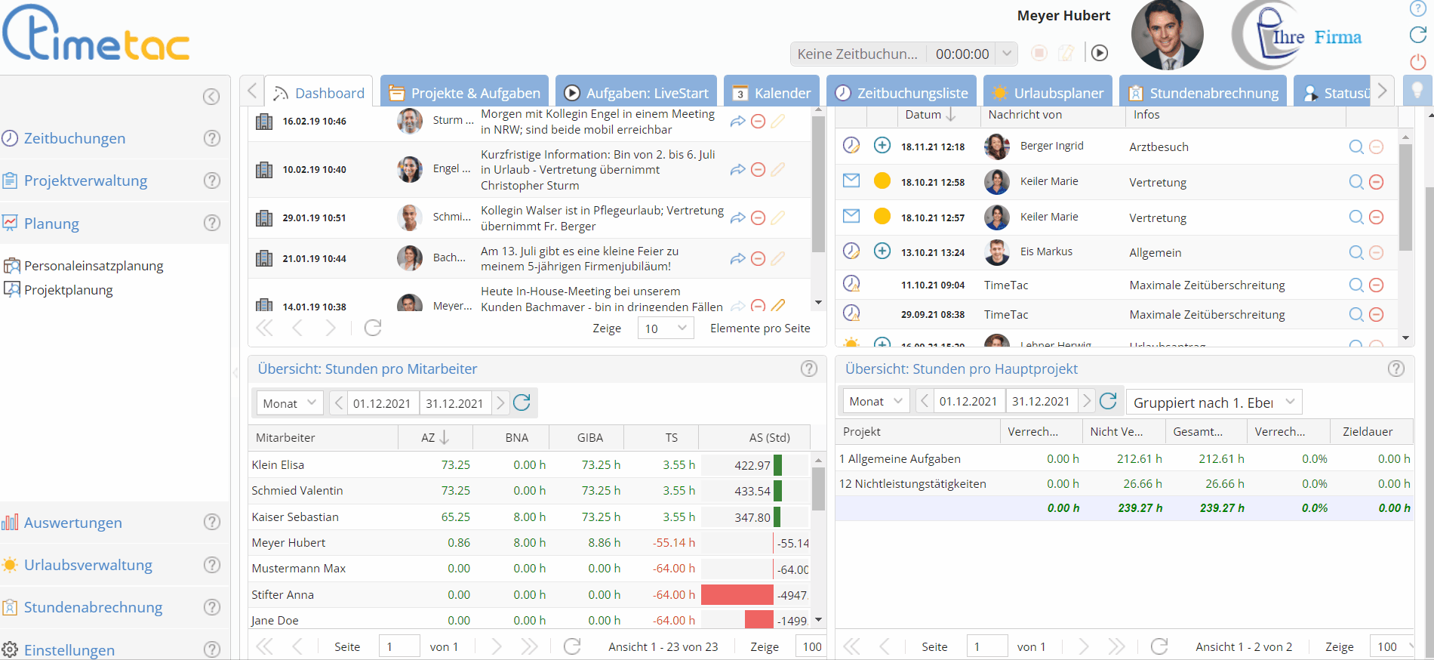Refresh the Stunden pro Mitarbeiter overview

pos(522,402)
